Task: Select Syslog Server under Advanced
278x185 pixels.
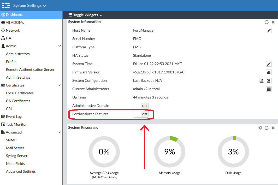Action: (x=17, y=156)
